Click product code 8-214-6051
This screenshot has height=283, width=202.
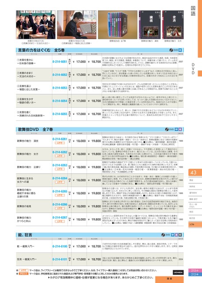click(60, 62)
